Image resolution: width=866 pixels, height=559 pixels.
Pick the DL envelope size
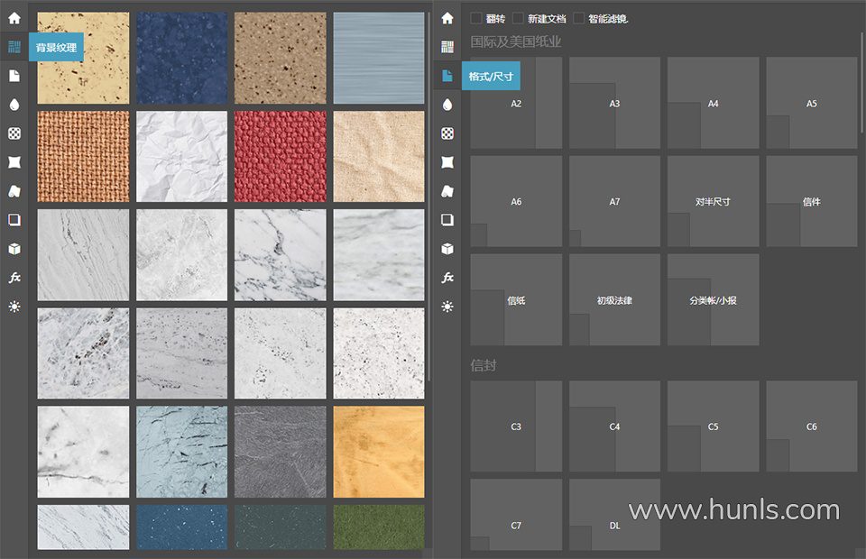614,514
